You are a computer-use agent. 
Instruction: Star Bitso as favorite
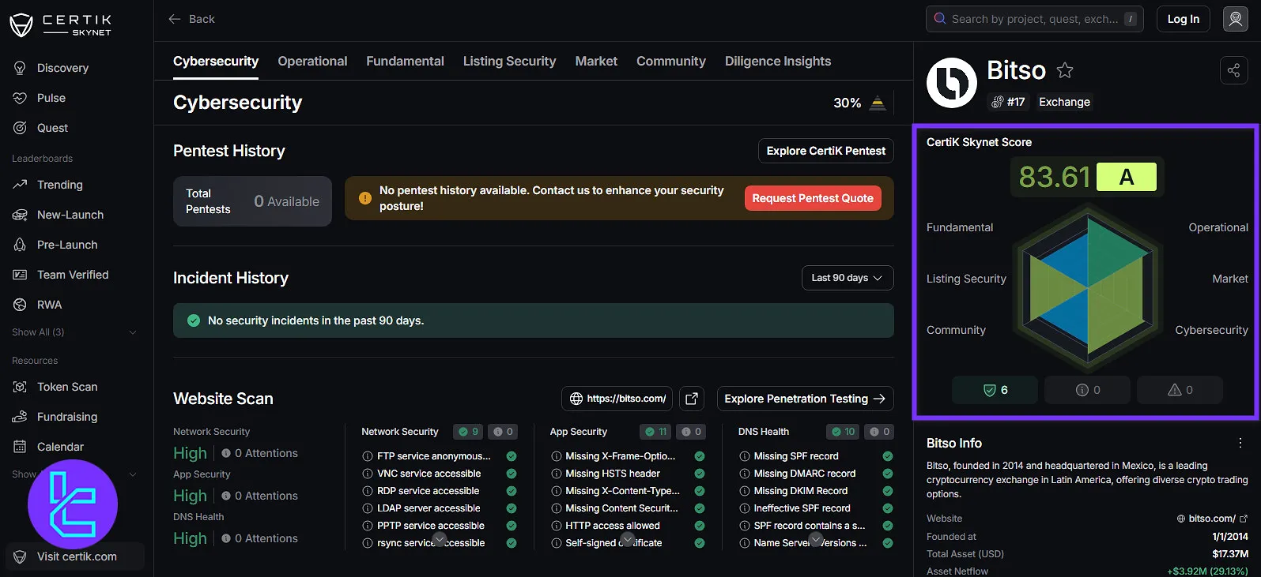click(x=1065, y=70)
